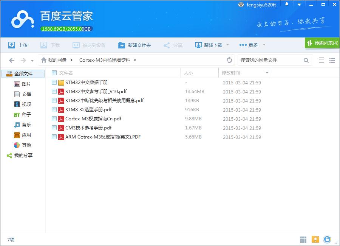Click the 上传 upload button
This screenshot has height=246, width=340.
(18, 45)
